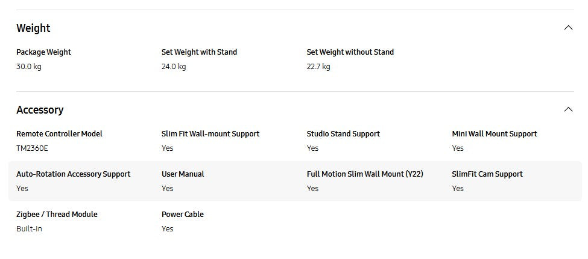Viewport: 588px width, 259px height.
Task: Click the 24.0 kg weight value
Action: coord(174,67)
